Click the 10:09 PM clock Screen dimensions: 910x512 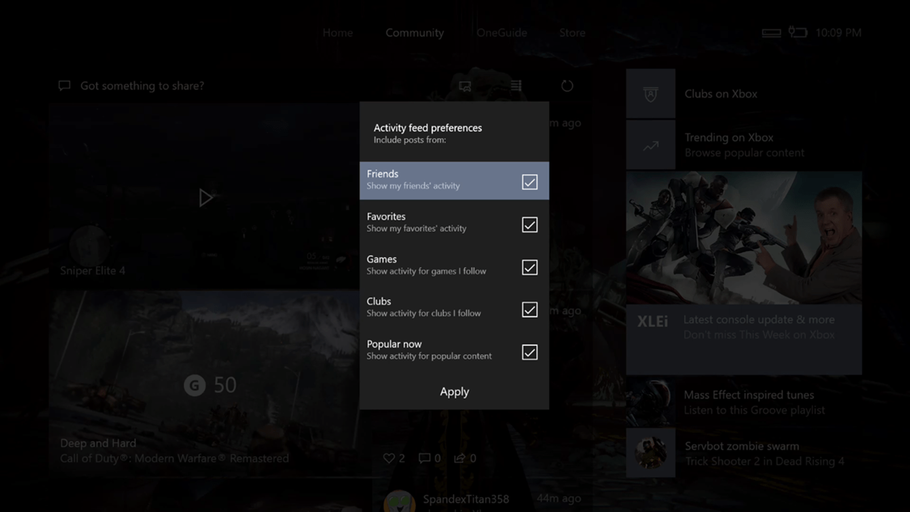pyautogui.click(x=839, y=33)
